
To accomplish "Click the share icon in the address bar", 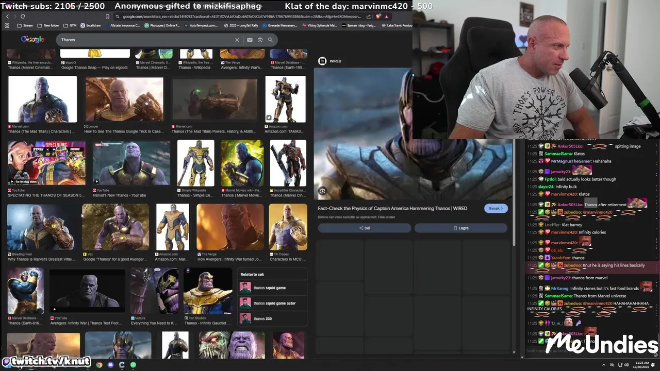I will 368,16.
